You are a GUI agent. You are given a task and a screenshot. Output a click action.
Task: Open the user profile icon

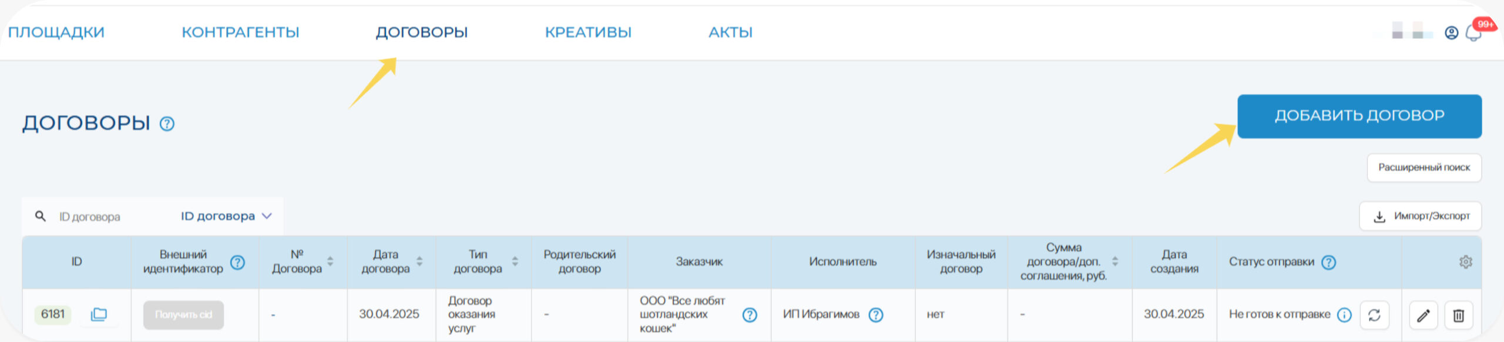1452,33
